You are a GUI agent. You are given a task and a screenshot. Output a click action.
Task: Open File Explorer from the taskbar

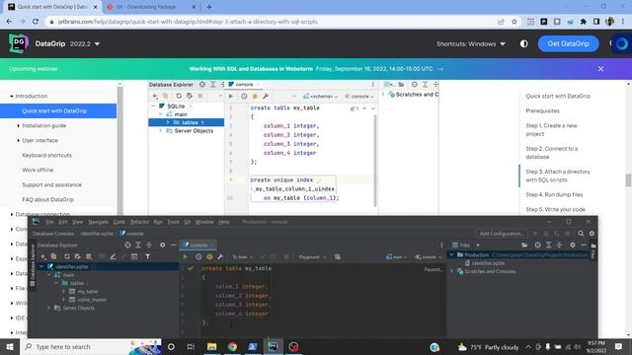(211, 346)
